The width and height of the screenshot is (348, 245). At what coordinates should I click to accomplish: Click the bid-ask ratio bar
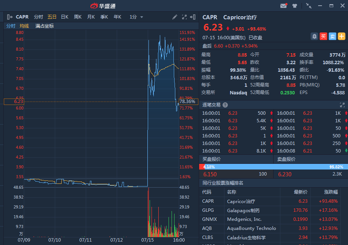pos(274,167)
